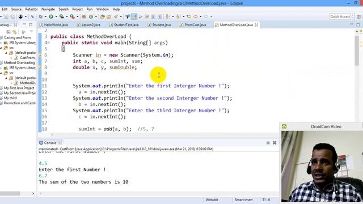Screen dimensions: 363x204
Task: Open the Search menu
Action: point(64,9)
